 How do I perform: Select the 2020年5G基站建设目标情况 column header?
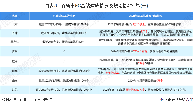[146, 16]
